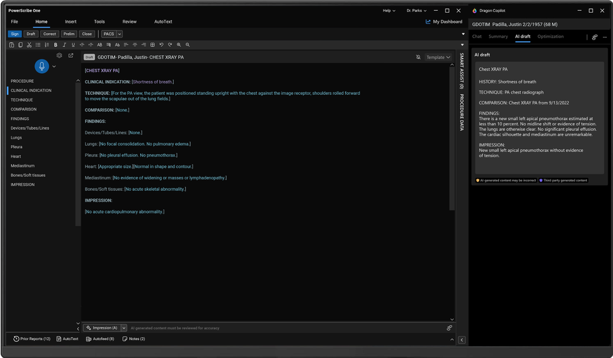Toggle italic formatting

[x=64, y=45]
